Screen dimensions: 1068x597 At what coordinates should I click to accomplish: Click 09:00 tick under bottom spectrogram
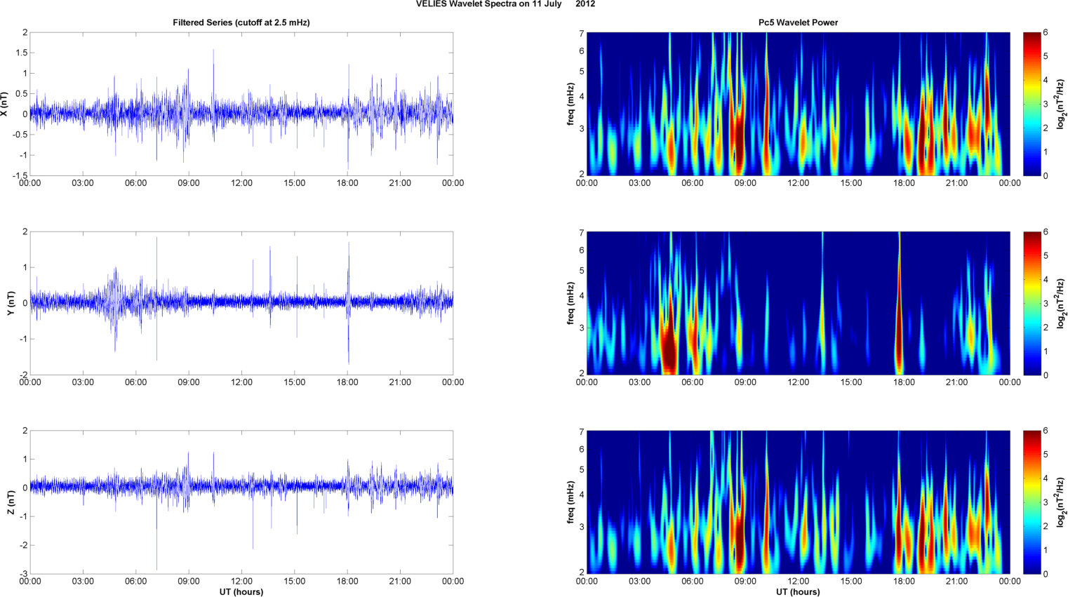coord(745,582)
